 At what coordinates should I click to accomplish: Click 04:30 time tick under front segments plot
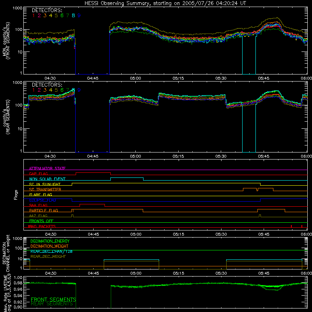tap(50, 78)
